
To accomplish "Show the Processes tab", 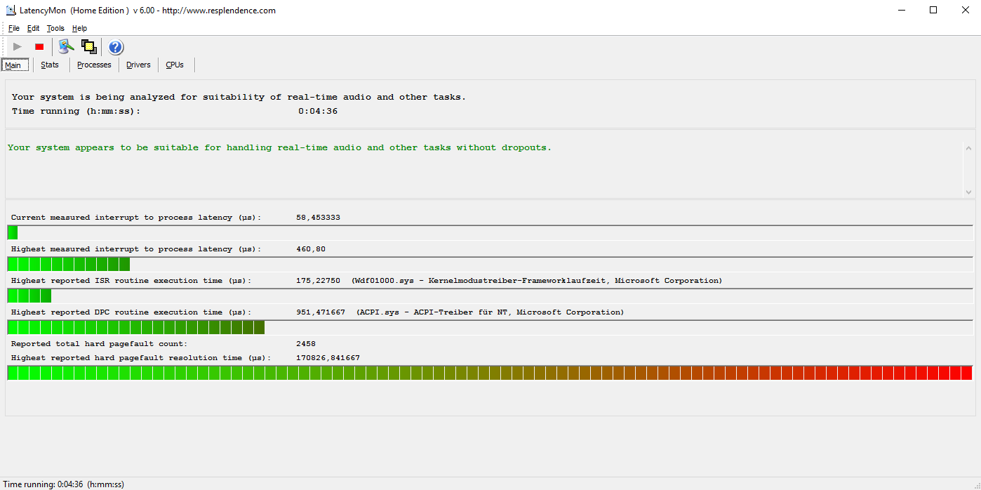I will click(x=94, y=65).
